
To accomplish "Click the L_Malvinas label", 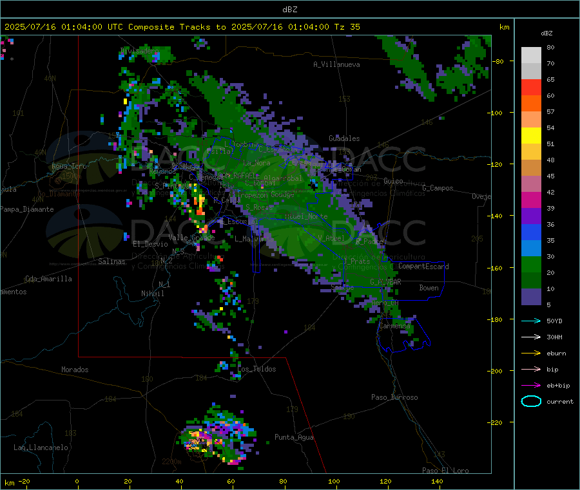I will (x=254, y=239).
